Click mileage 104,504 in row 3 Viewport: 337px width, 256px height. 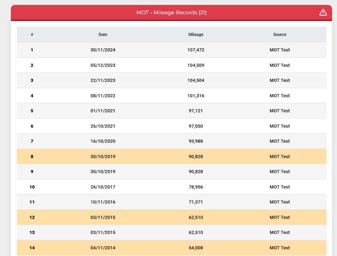pyautogui.click(x=195, y=80)
